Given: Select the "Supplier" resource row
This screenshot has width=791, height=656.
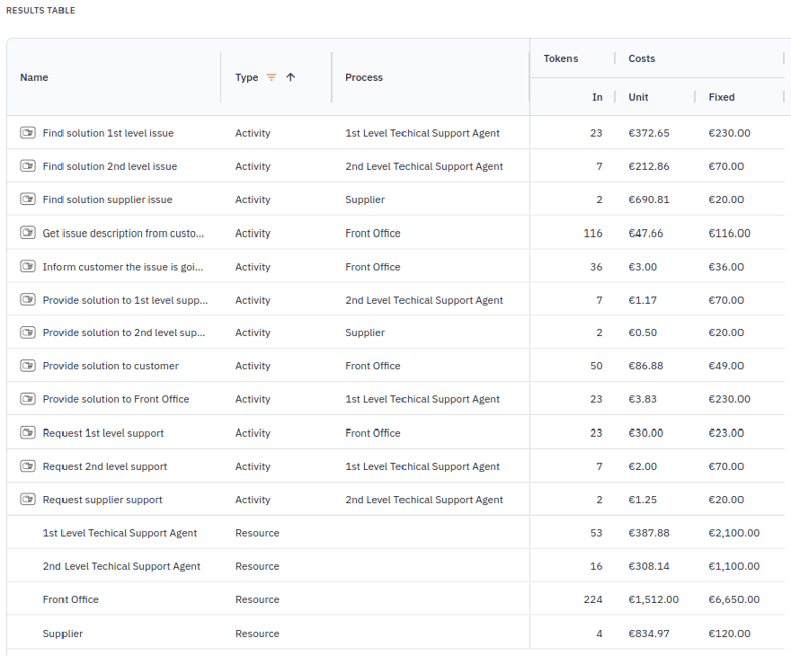Looking at the screenshot, I should tap(63, 634).
